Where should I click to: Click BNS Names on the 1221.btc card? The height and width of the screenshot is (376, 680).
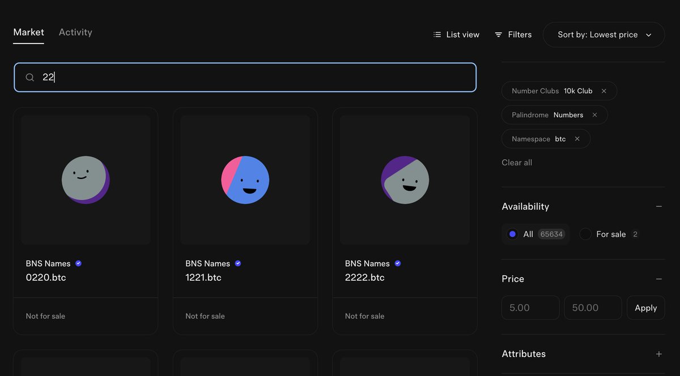tap(208, 263)
